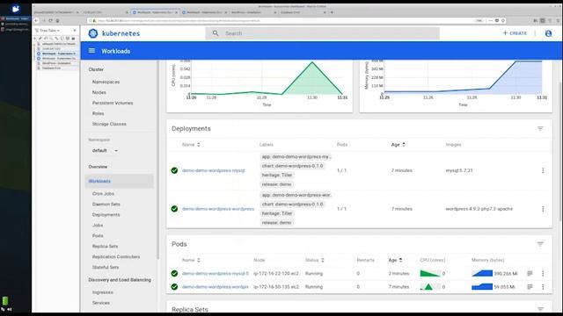The height and width of the screenshot is (316, 563).
Task: Click green status check for wordpress pod
Action: pos(174,287)
